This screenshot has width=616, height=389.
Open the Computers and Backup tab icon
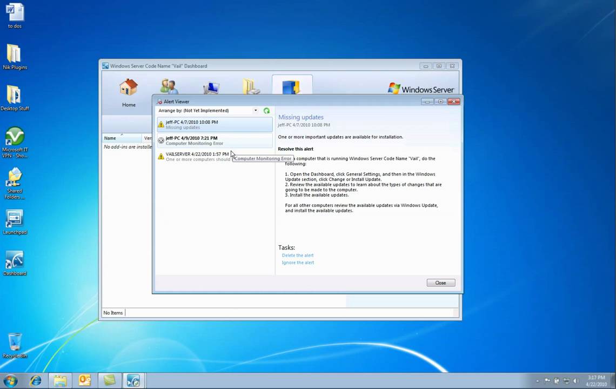tap(211, 88)
